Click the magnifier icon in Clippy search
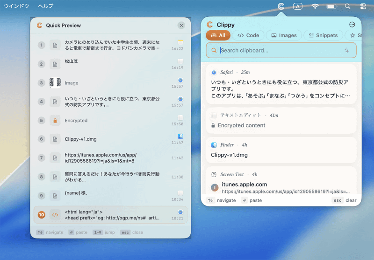Viewport: 374px width, 260px height. (214, 50)
